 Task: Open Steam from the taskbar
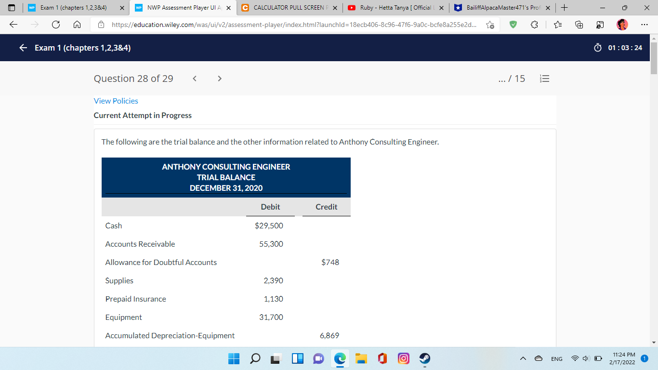[424, 358]
